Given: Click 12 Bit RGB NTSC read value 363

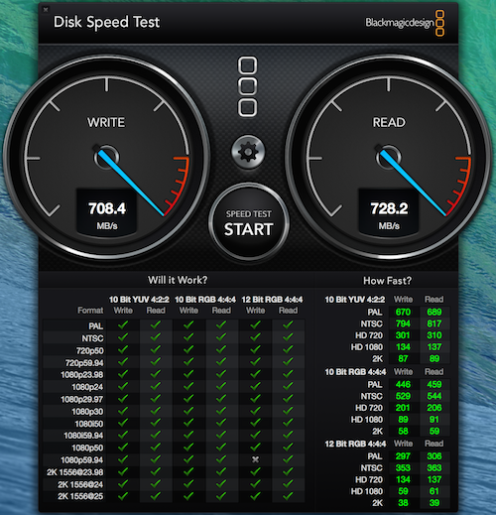Looking at the screenshot, I should tap(434, 468).
